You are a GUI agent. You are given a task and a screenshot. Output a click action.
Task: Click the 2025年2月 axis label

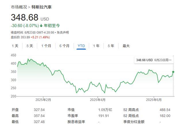coord(43,100)
